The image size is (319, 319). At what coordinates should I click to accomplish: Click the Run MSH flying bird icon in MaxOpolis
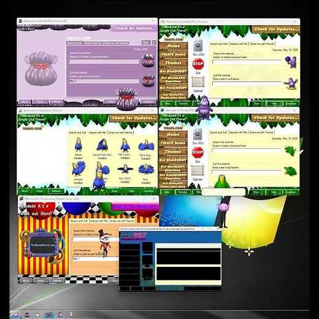coord(125,169)
